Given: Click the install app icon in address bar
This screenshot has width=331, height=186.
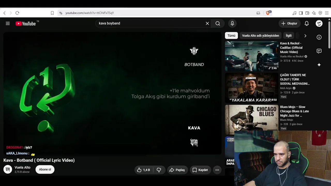Looking at the screenshot, I should click(258, 13).
